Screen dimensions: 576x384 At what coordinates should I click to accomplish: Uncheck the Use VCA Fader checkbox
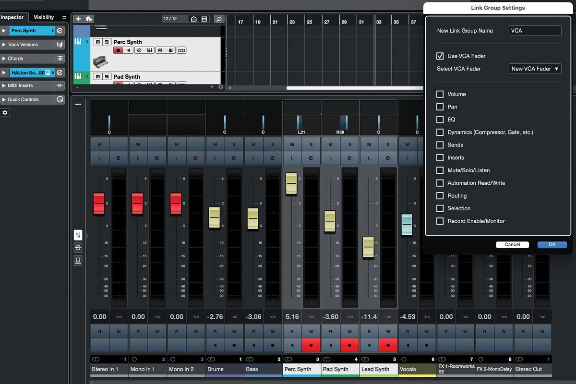click(x=440, y=56)
